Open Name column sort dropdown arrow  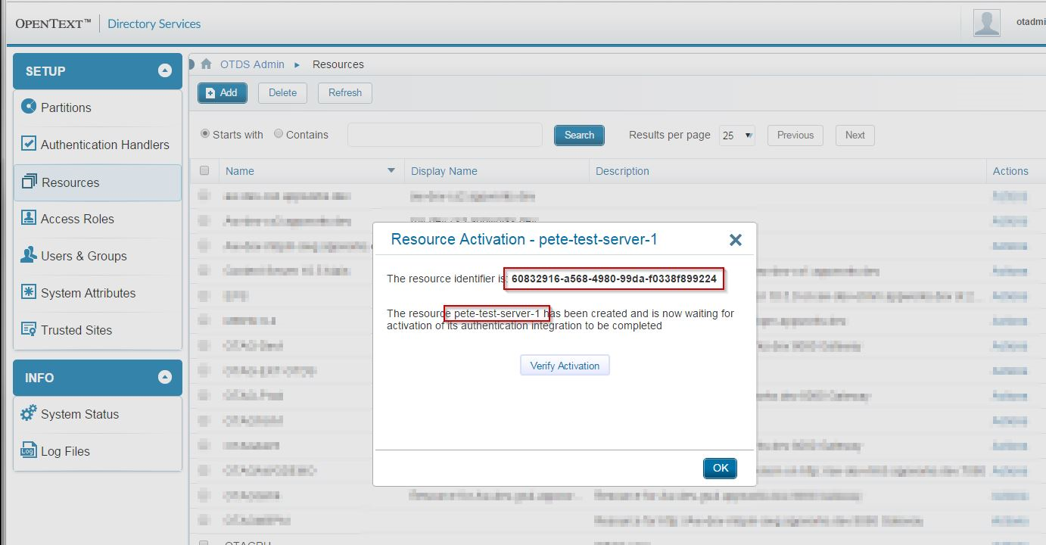click(391, 171)
